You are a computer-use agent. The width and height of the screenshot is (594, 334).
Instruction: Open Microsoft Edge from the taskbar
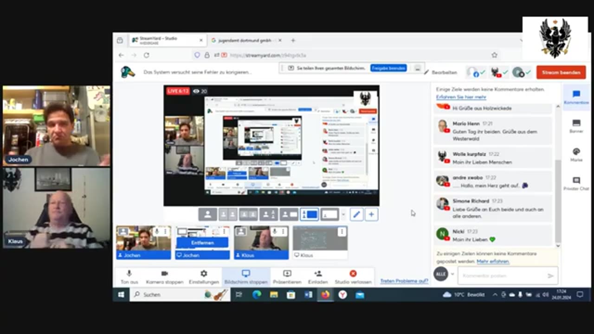tap(257, 295)
